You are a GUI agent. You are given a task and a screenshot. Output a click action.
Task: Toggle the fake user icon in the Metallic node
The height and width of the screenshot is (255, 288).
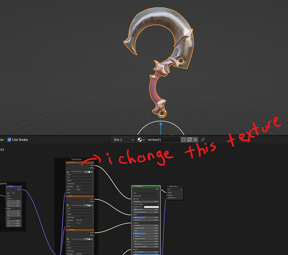pyautogui.click(x=85, y=206)
